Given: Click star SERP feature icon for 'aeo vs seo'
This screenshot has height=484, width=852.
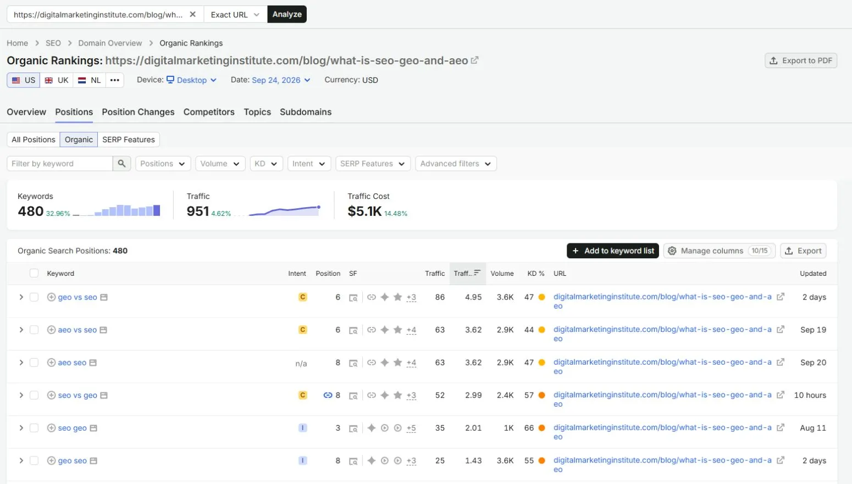Looking at the screenshot, I should tap(397, 330).
